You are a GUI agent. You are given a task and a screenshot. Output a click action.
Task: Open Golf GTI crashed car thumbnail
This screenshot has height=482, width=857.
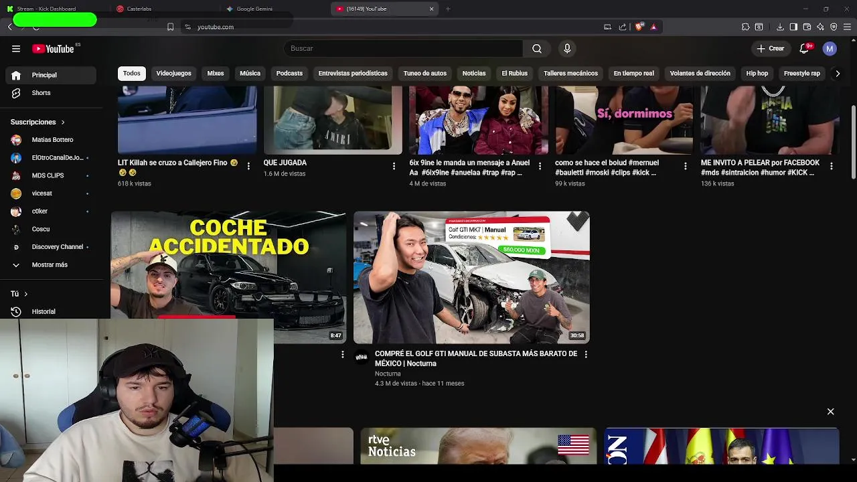coord(471,277)
